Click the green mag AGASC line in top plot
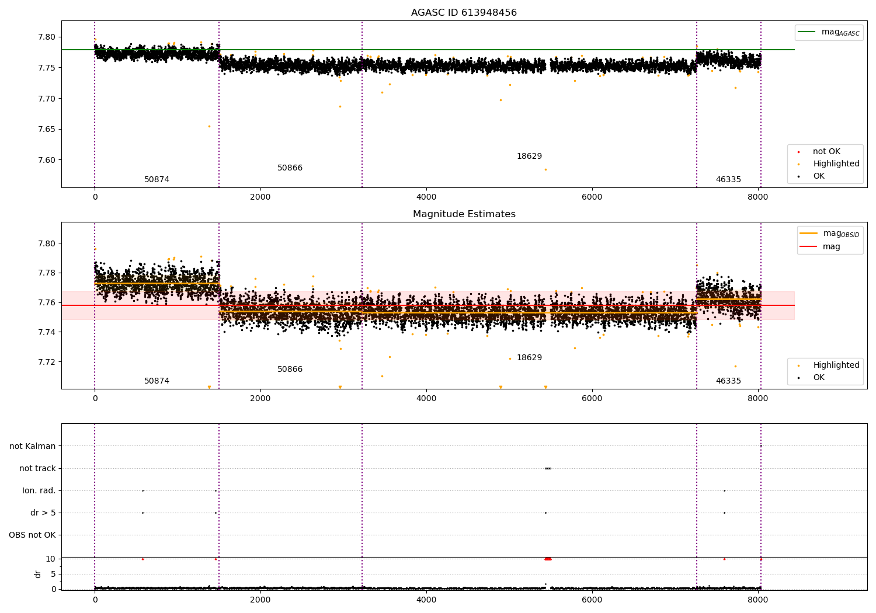The width and height of the screenshot is (876, 613). click(427, 50)
